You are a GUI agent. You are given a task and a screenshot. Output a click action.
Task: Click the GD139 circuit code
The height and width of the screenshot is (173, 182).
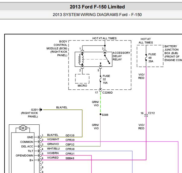[x=70, y=136]
